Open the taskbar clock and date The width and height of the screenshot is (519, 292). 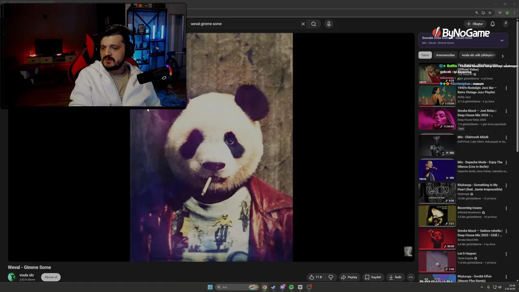point(510,287)
